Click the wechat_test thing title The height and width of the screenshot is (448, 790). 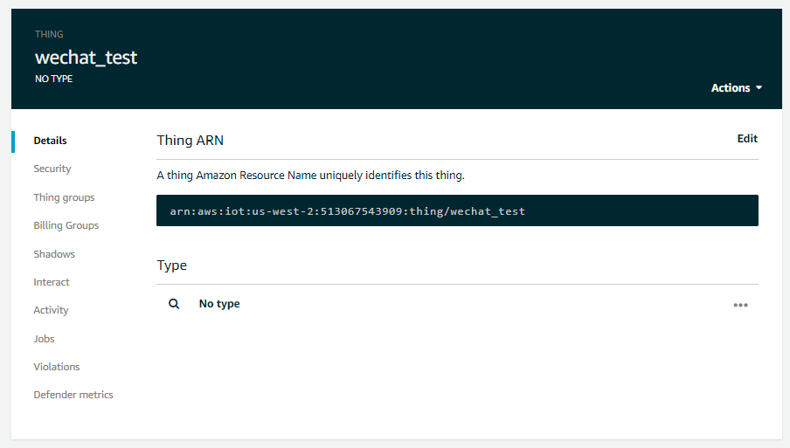87,58
